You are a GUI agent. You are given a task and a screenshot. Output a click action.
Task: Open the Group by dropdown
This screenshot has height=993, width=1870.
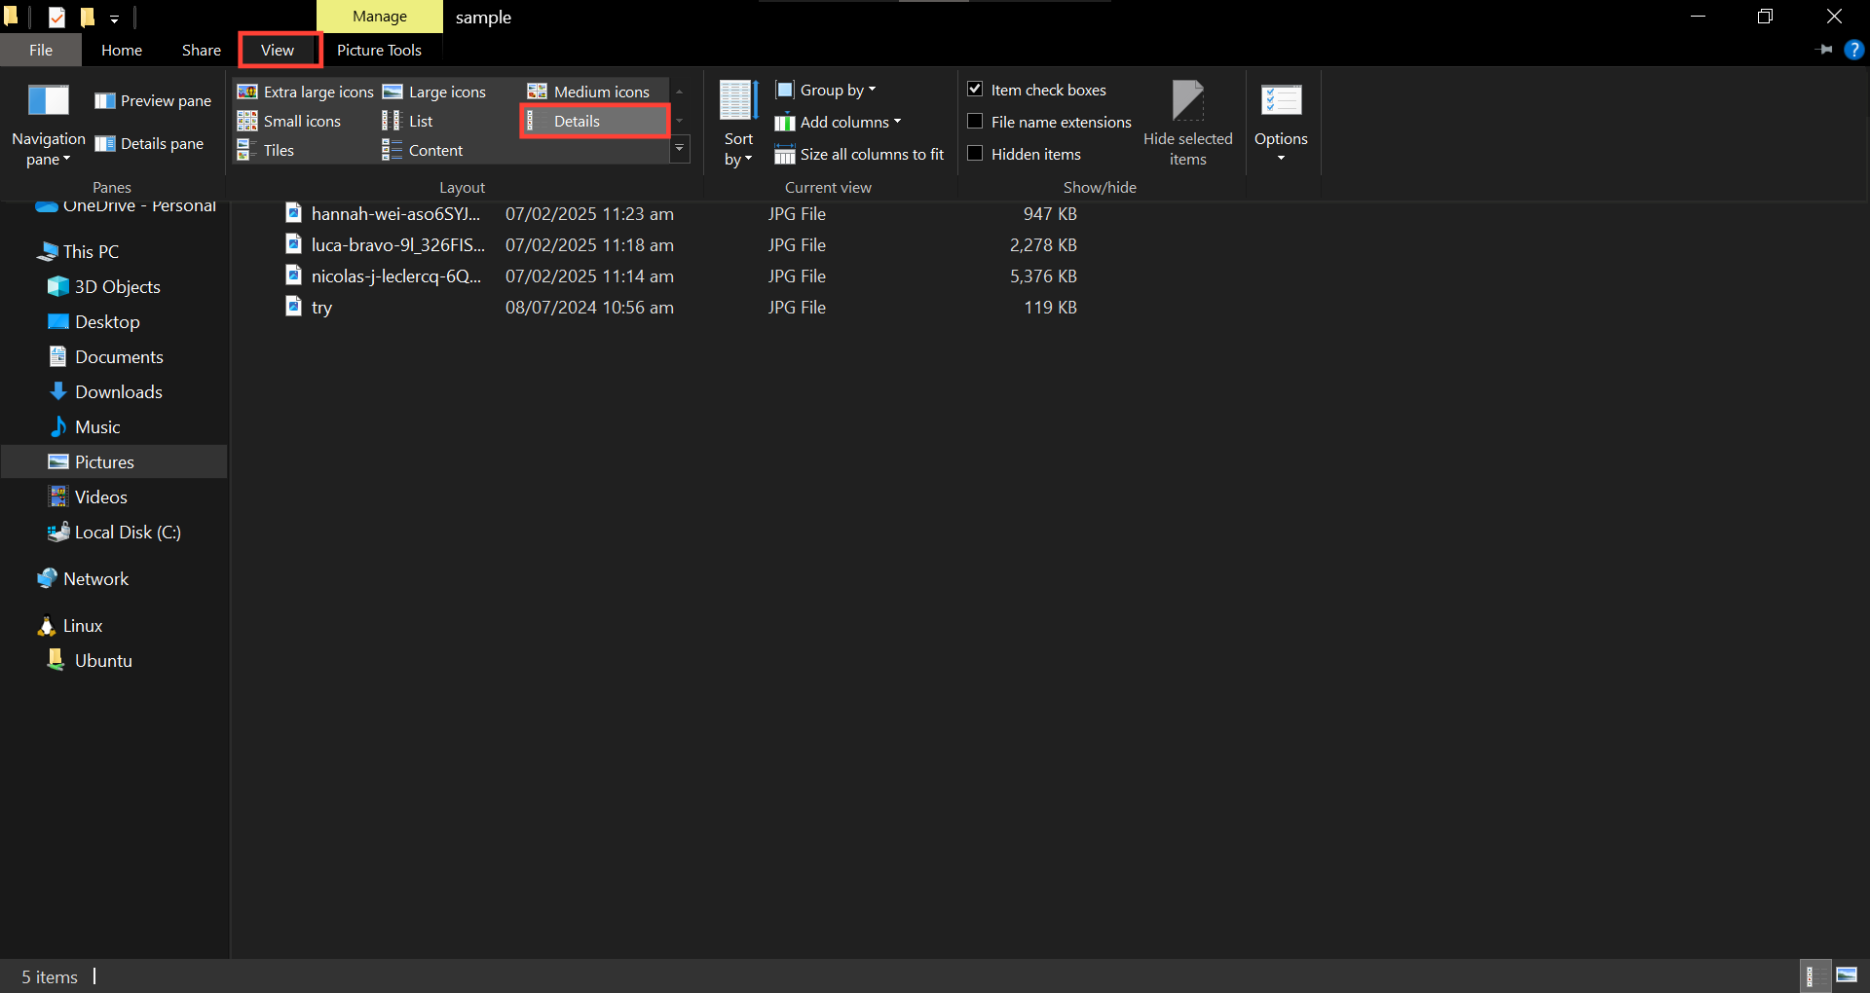point(826,90)
